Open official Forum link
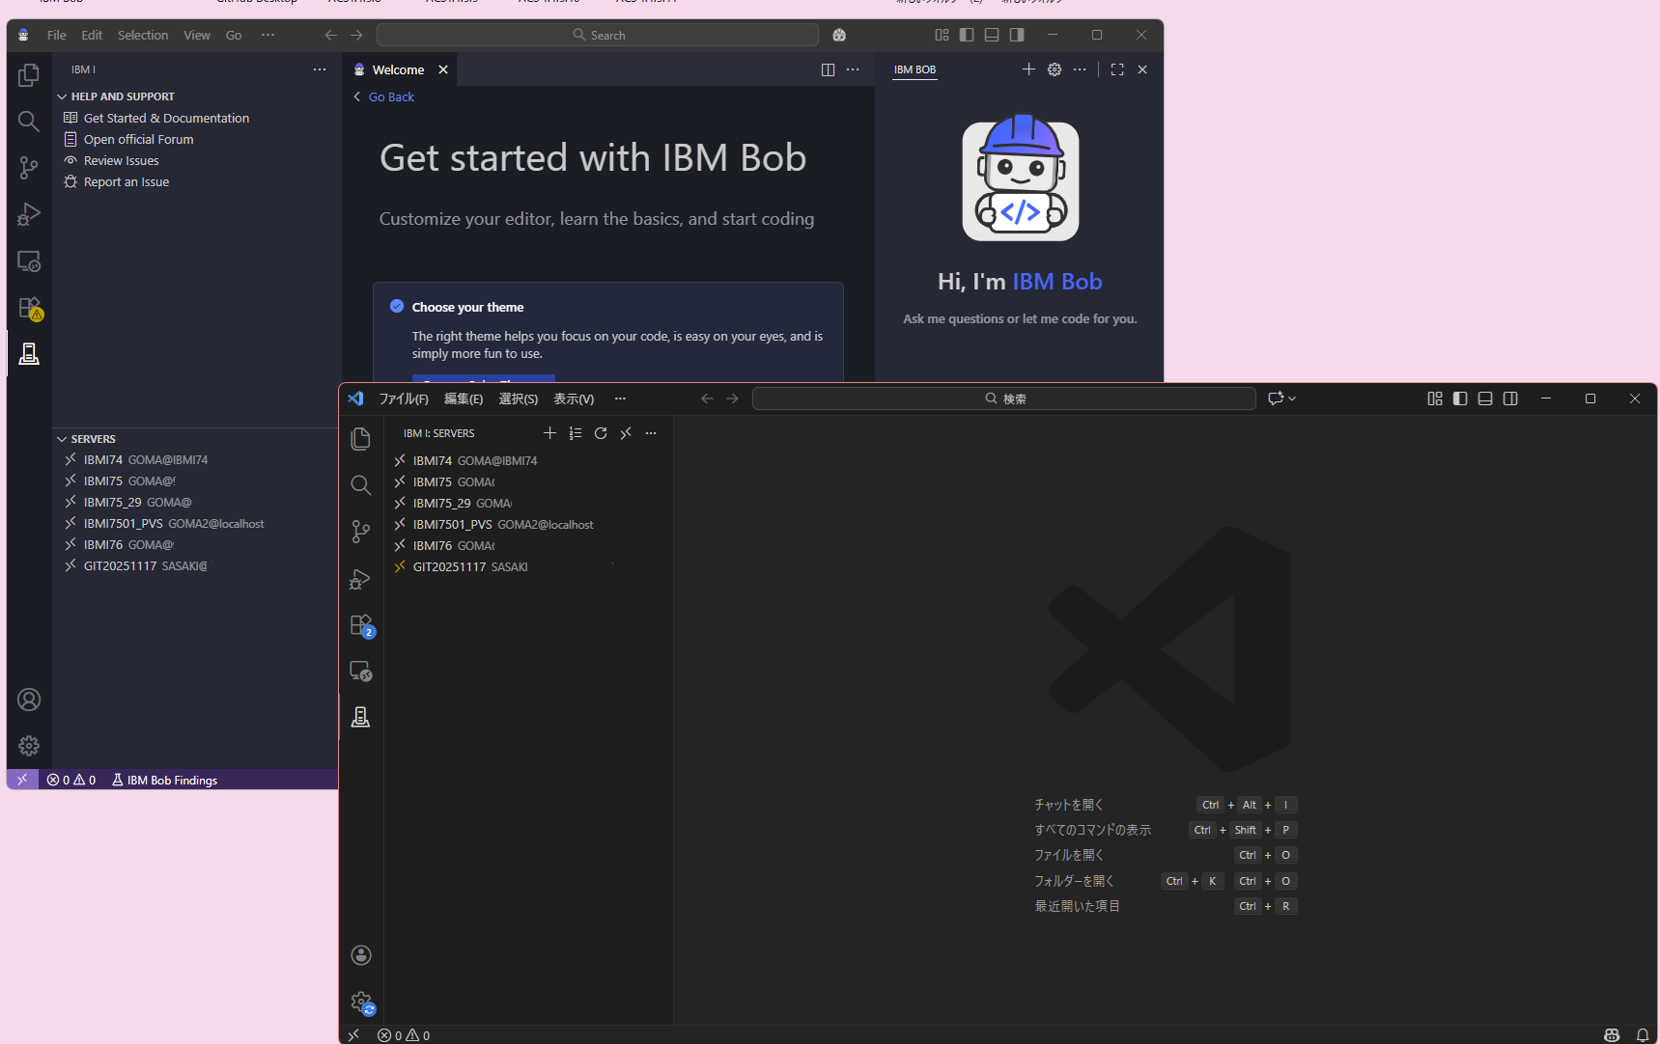The image size is (1660, 1044). (x=138, y=139)
